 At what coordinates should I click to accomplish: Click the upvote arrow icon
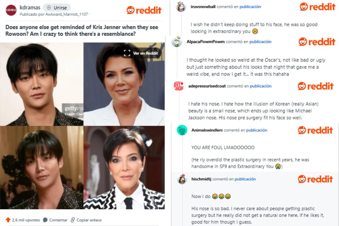click(x=8, y=220)
